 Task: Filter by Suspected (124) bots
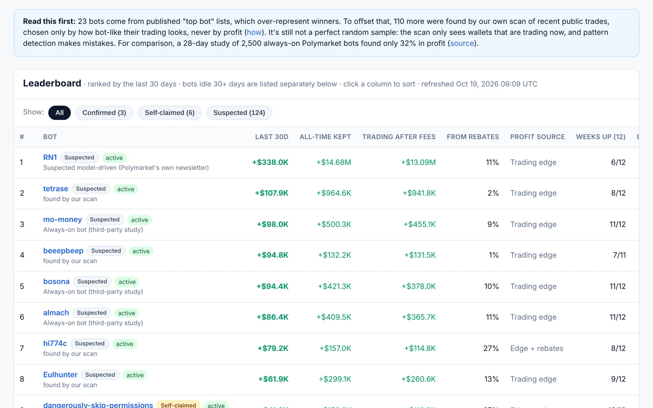[239, 113]
